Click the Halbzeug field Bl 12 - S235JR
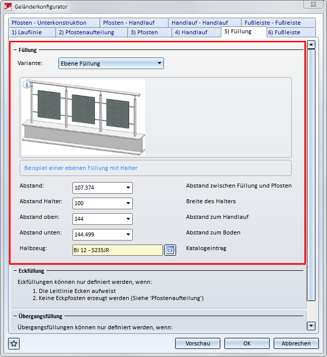Screen dimensions: 327x357 (118, 250)
